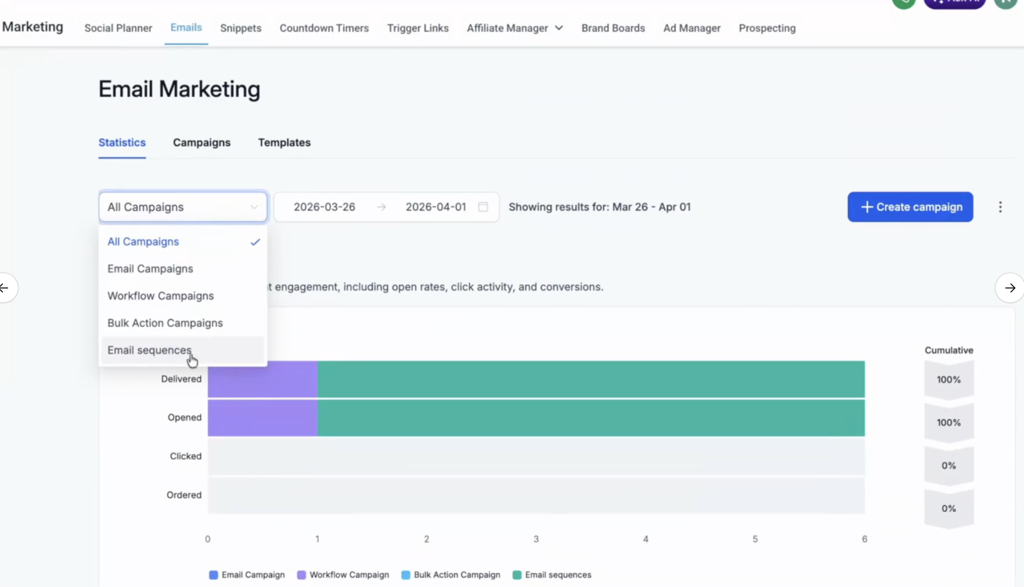Toggle the Email Campaign legend item
Screen dimensions: 1024x587
point(247,575)
